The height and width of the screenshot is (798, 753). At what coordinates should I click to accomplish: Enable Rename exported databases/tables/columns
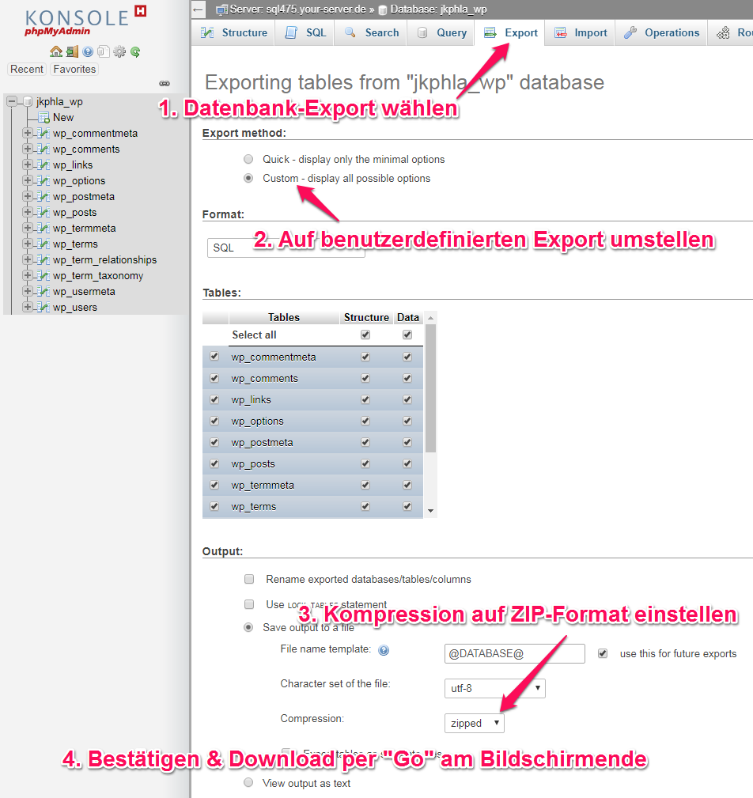point(249,579)
